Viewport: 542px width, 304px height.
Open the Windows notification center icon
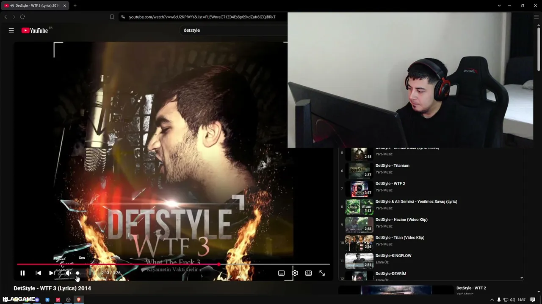coord(533,300)
